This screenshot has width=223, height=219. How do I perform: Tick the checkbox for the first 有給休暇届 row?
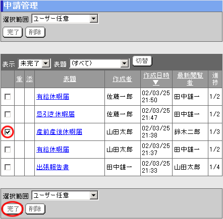(8, 97)
